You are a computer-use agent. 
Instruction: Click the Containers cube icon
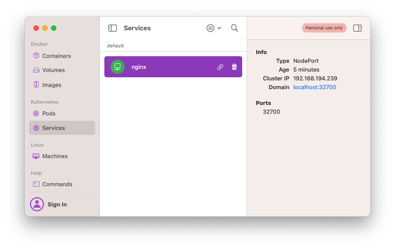coord(36,55)
